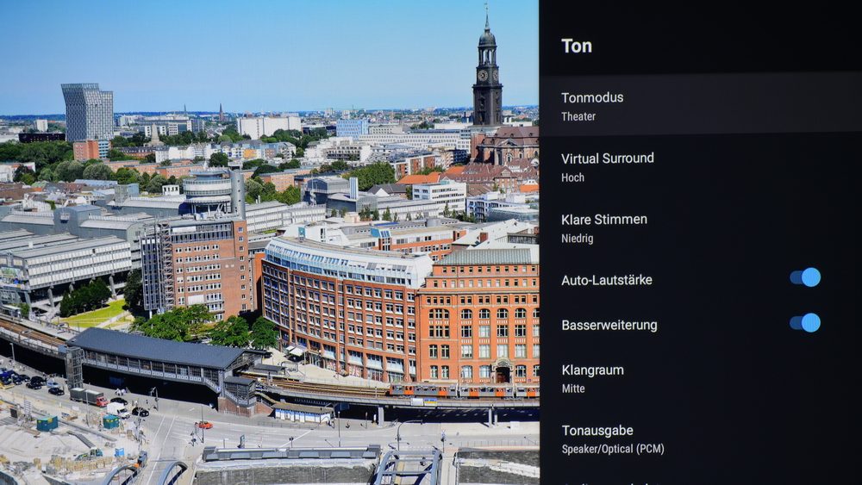Click the orange train in the picture
The image size is (862, 485).
coord(464,390)
